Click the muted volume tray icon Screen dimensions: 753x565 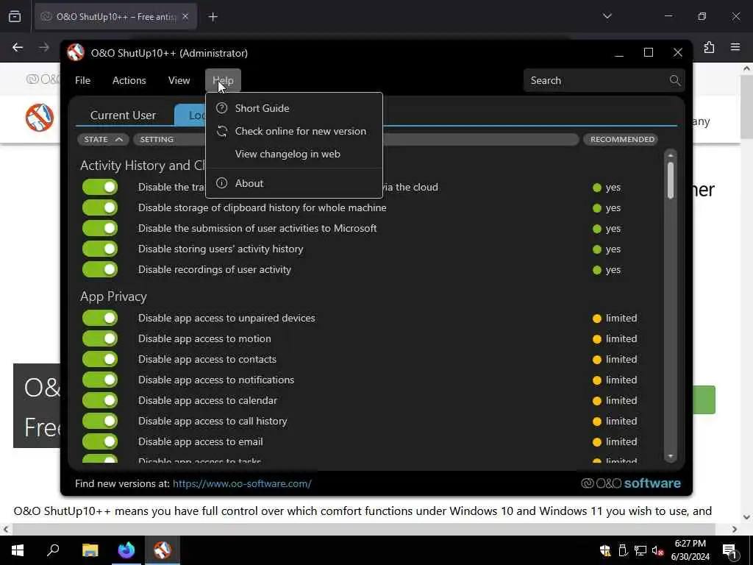[x=657, y=551]
